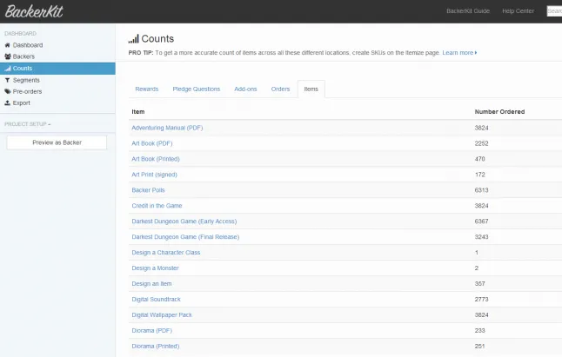Open Design an Item link
Image resolution: width=562 pixels, height=357 pixels.
pos(151,284)
